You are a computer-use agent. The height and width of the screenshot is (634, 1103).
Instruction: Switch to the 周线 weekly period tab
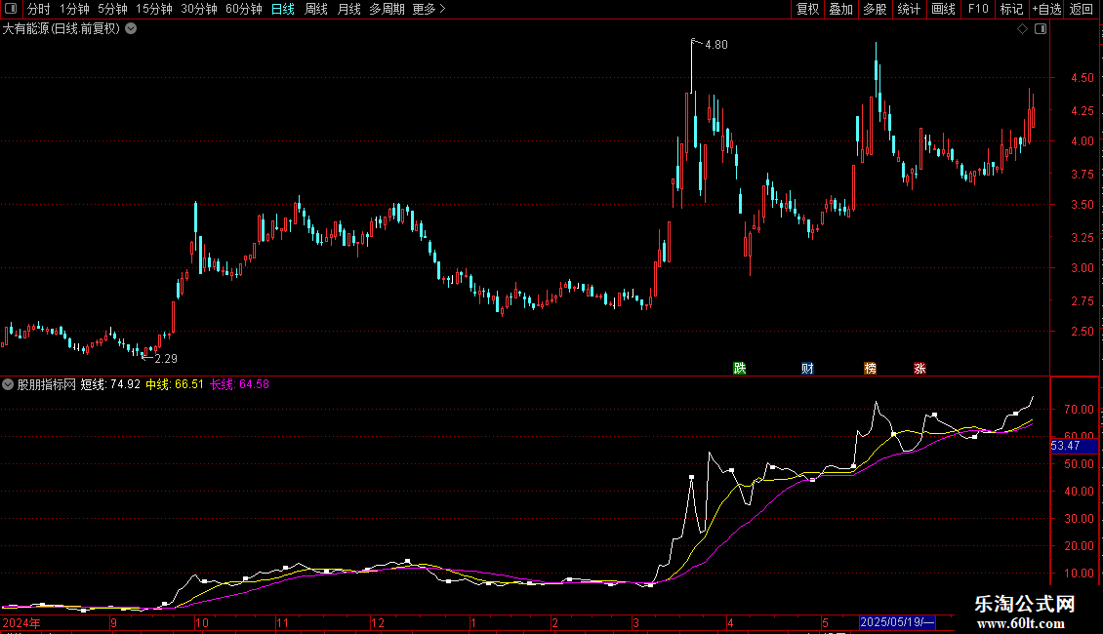(x=316, y=10)
